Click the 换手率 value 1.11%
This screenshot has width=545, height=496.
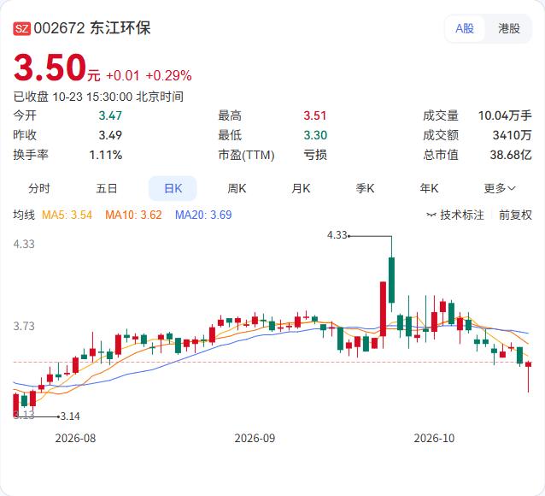click(106, 155)
